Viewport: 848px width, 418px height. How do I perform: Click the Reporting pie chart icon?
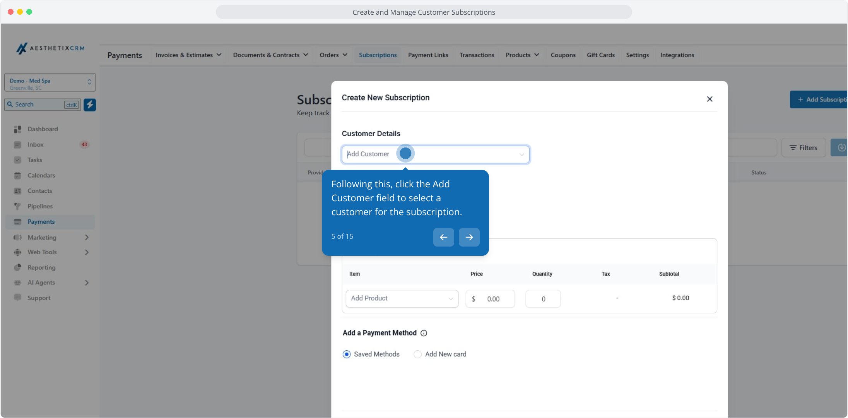click(x=17, y=267)
